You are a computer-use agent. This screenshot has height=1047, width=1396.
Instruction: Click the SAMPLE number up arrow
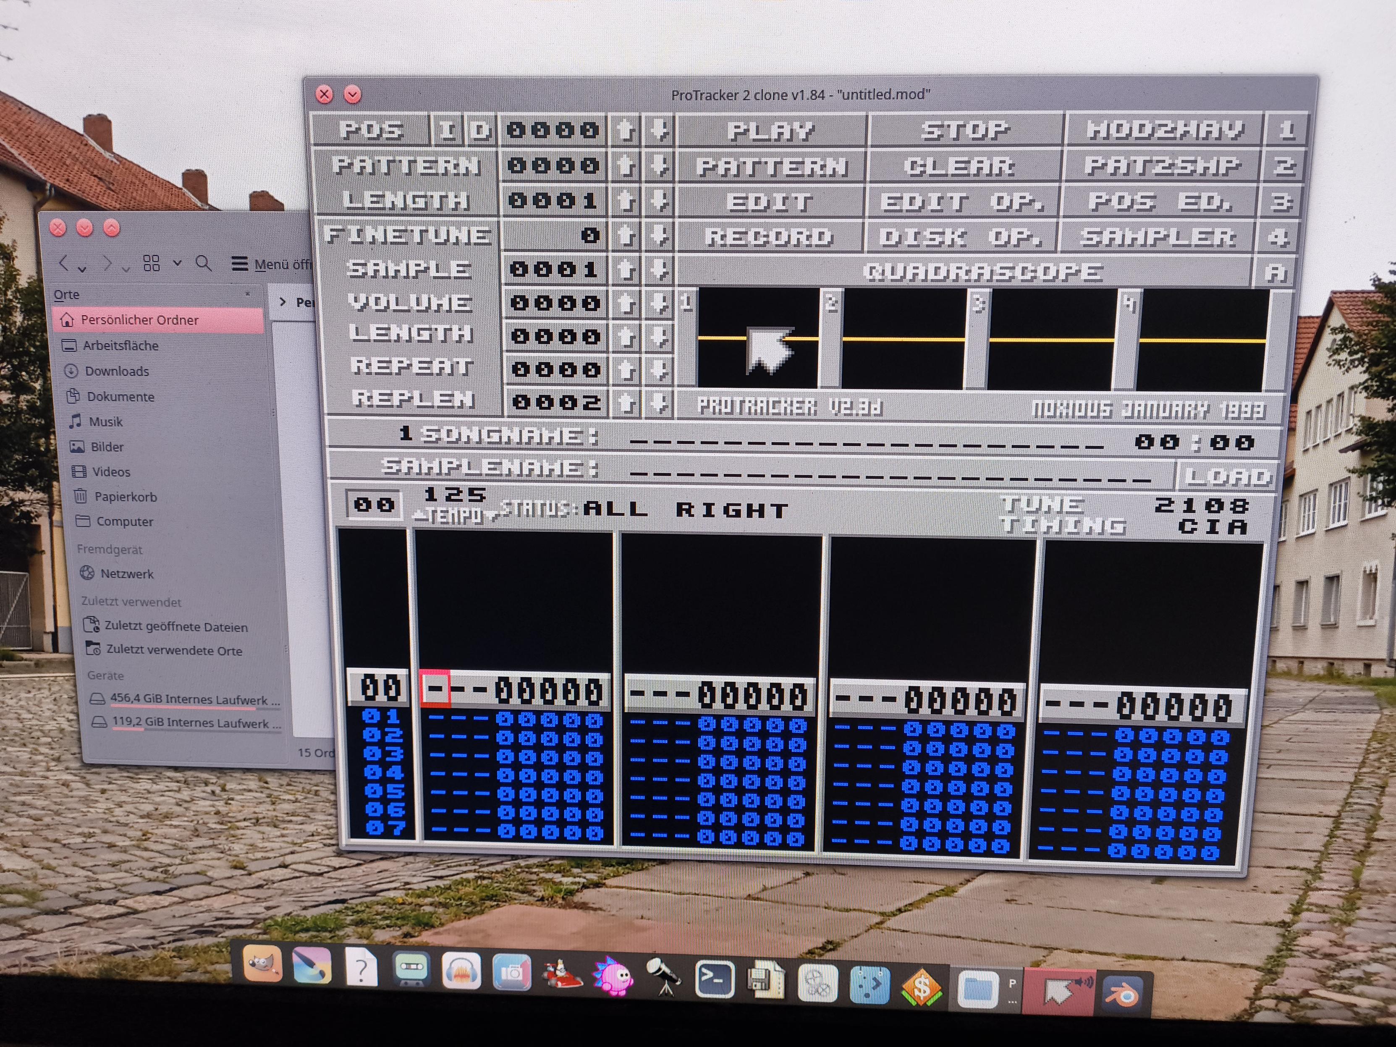[x=626, y=270]
